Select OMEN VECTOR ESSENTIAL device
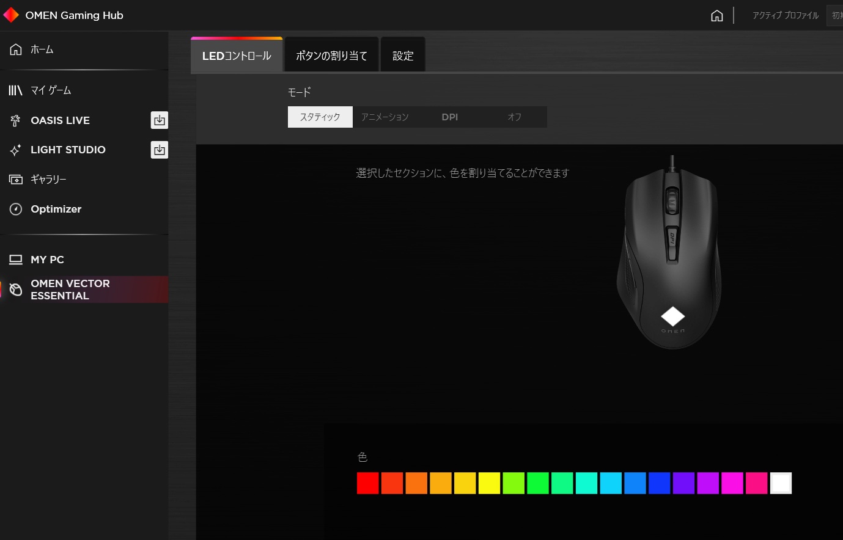Viewport: 843px width, 540px height. (x=84, y=290)
